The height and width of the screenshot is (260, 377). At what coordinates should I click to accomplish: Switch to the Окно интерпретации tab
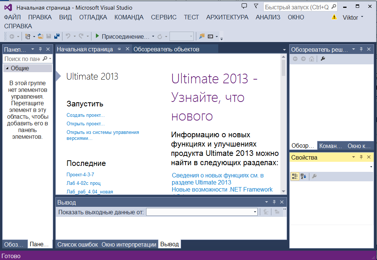click(x=129, y=245)
